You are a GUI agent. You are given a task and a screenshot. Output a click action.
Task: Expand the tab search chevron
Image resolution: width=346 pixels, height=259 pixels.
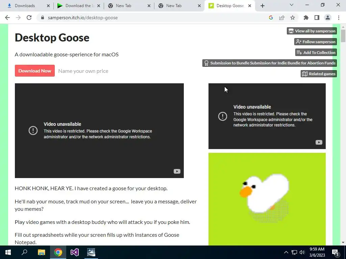point(292,5)
